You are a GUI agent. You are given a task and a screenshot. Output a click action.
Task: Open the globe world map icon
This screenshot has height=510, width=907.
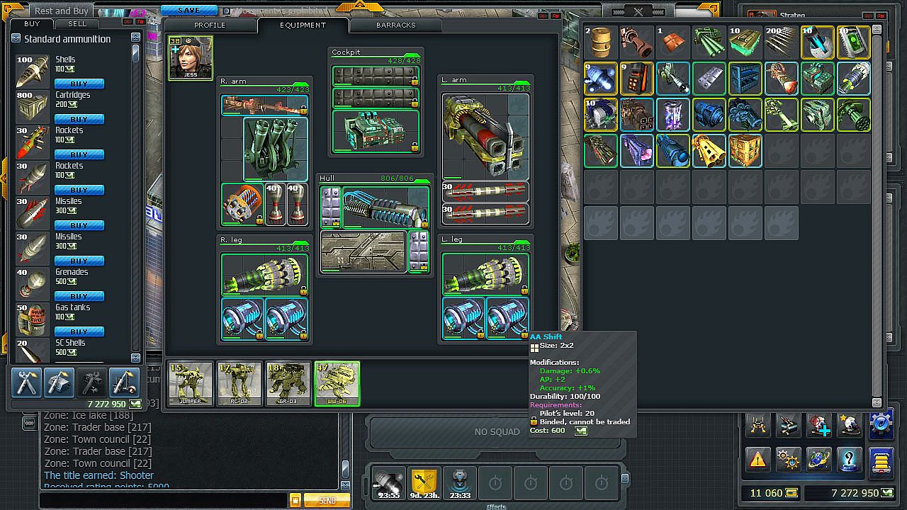coord(819,458)
